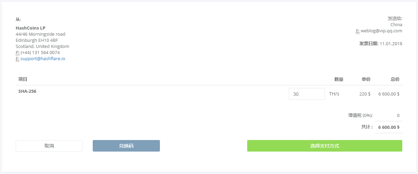
Task: Select the SHA-256 item row label
Action: pos(27,91)
